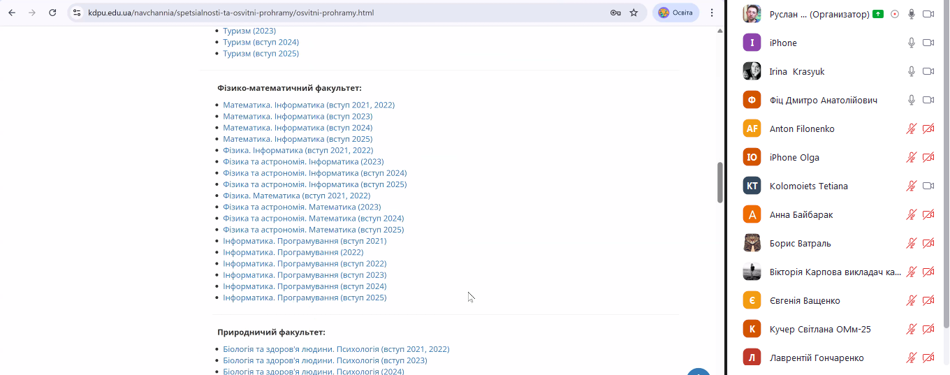Open Фізика та астрономія. Математика (2023)

click(302, 207)
